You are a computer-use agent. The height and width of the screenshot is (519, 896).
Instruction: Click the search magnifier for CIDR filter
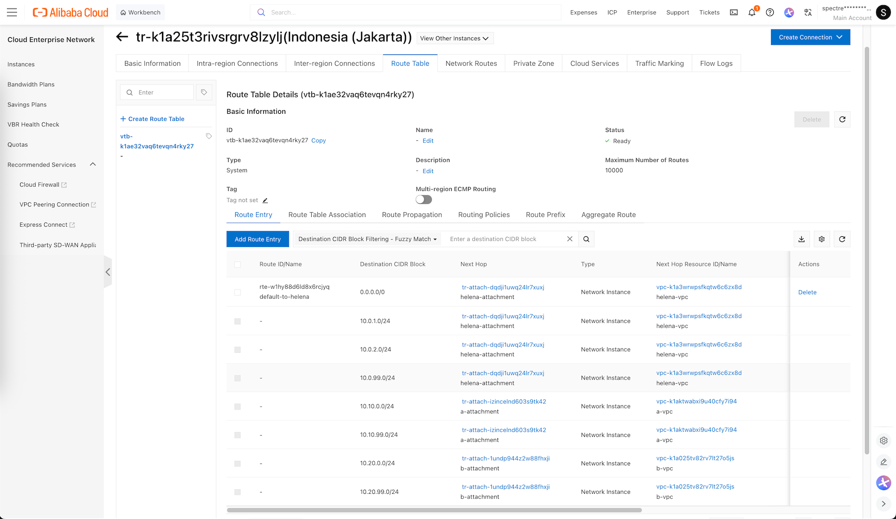586,239
